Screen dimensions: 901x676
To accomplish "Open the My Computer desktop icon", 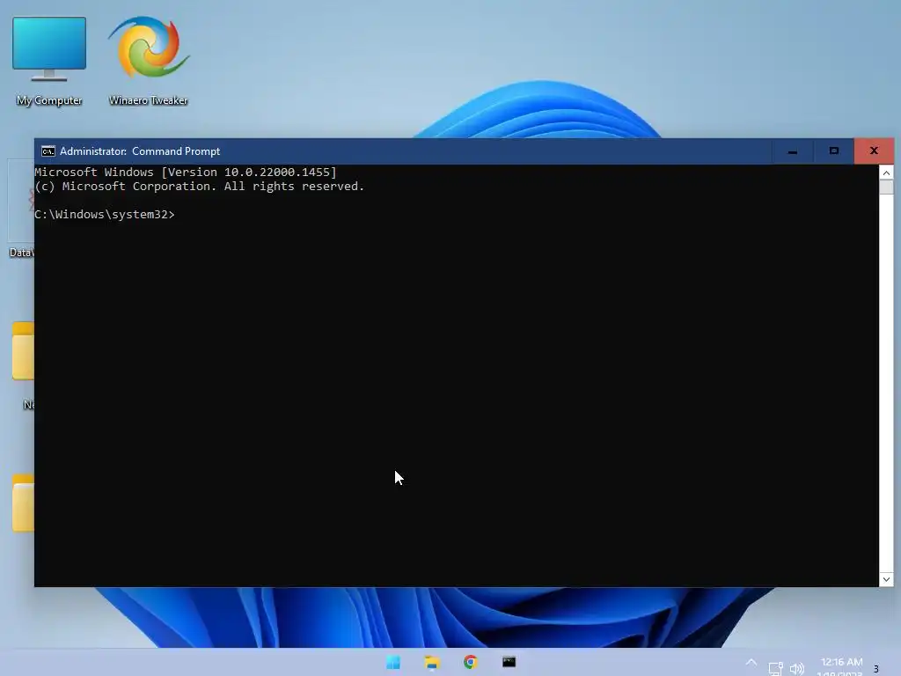I will pyautogui.click(x=49, y=61).
